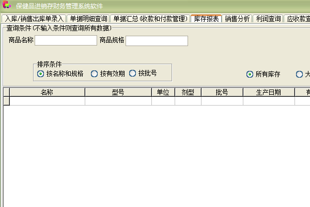Viewport: 310px width, 207px height.
Task: Click the 单位 column header
Action: tap(163, 92)
